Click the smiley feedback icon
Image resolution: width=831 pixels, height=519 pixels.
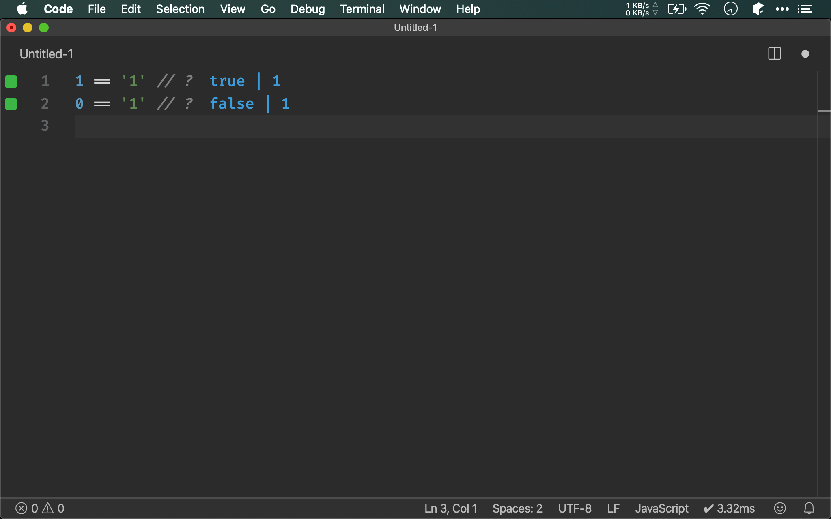pyautogui.click(x=779, y=508)
